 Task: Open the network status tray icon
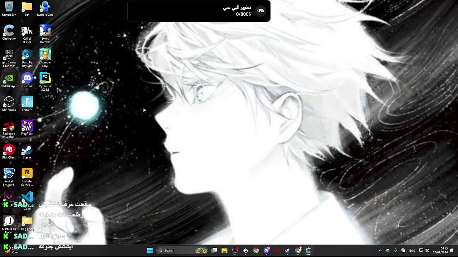421,251
